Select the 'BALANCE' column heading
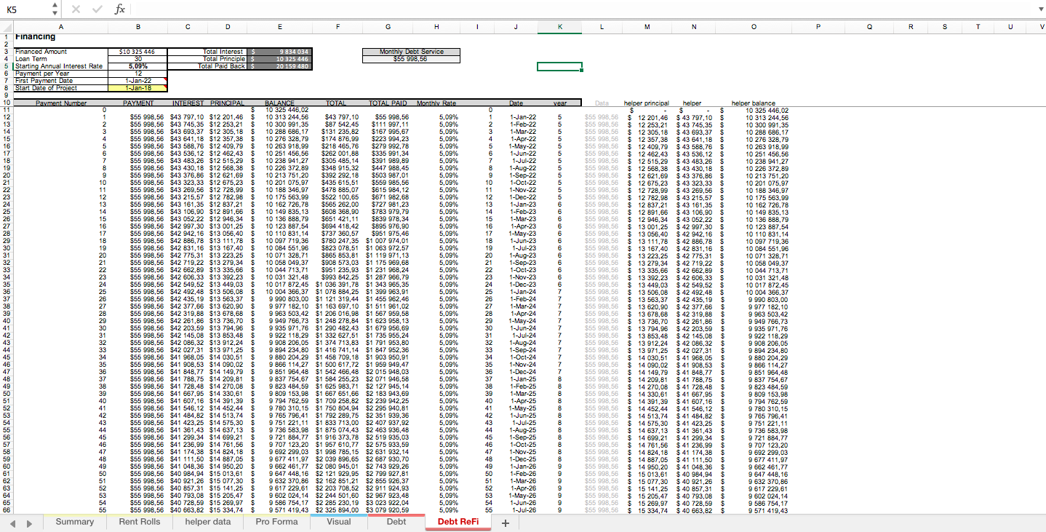The image size is (1046, 532). (280, 103)
